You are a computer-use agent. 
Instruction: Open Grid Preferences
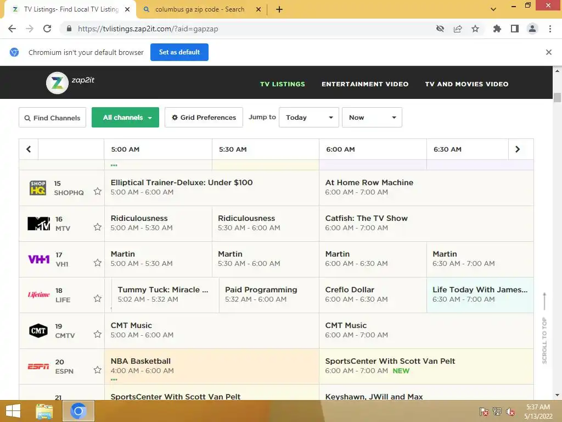tap(204, 118)
